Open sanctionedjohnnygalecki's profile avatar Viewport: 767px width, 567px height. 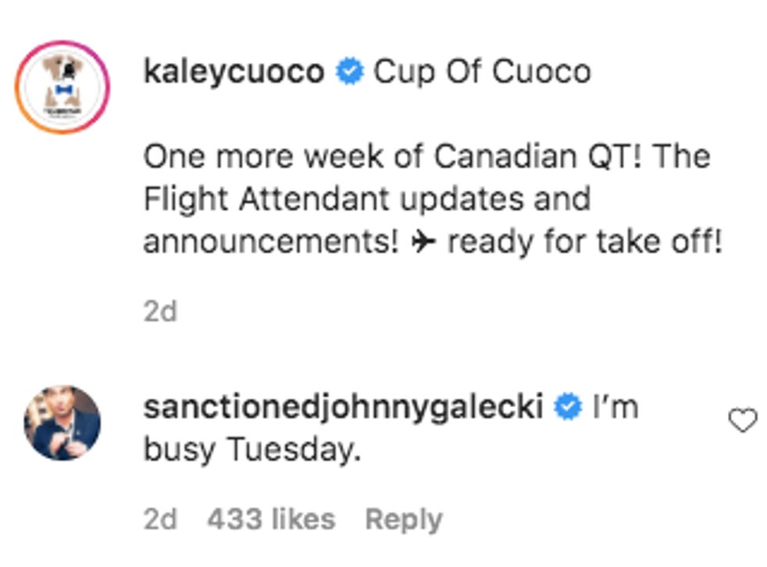(x=62, y=423)
